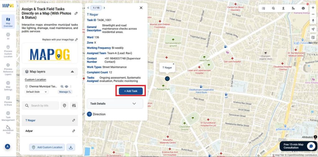The image size is (318, 157).
Task: Open the Default Style dropdown
Action: [x=37, y=92]
